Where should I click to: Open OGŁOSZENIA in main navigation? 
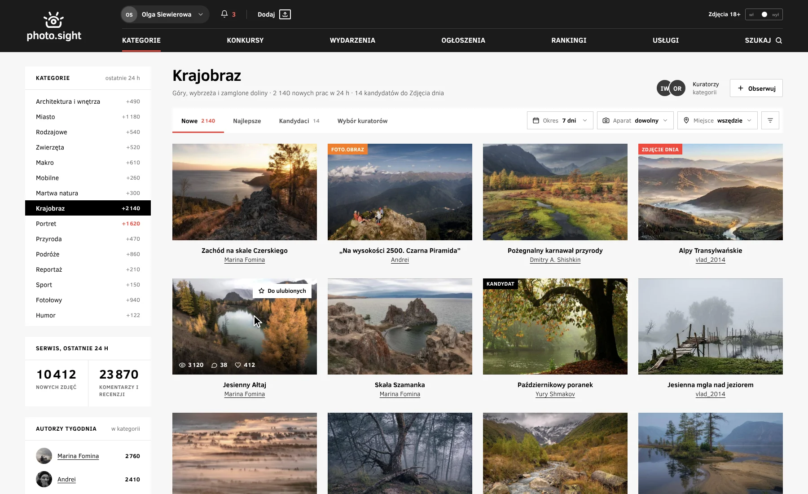463,40
